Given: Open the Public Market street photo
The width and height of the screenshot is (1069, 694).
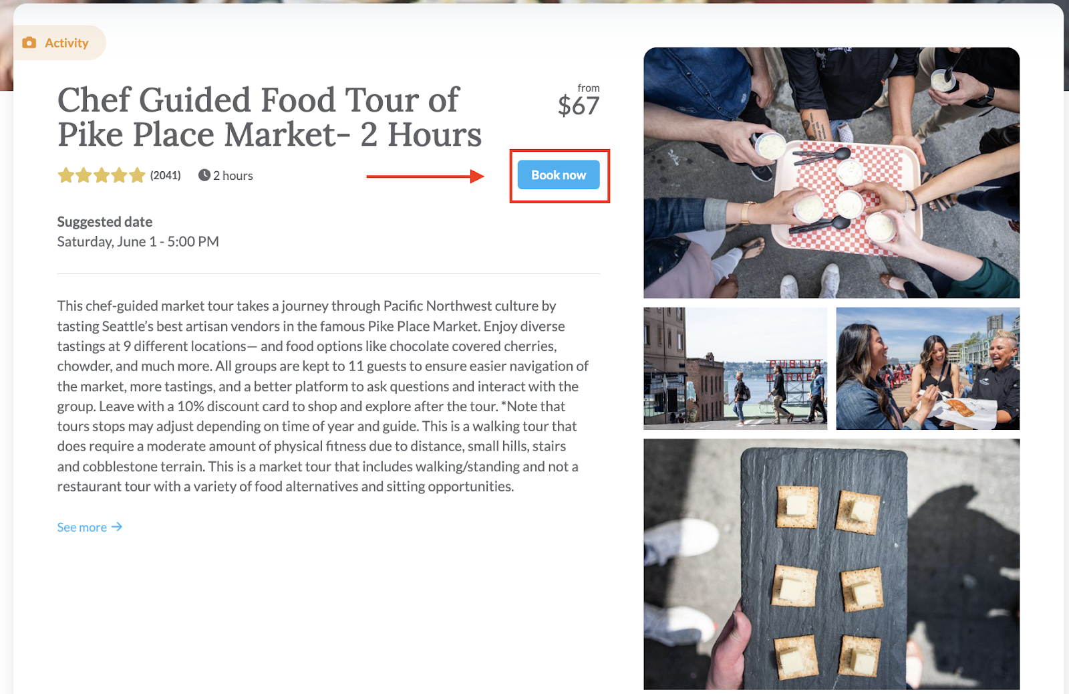Looking at the screenshot, I should [736, 368].
